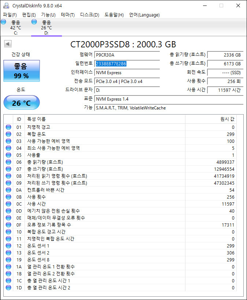Click status orb for 07 총 쓰기량 row
Viewport: 247px width, 300px height.
(8, 169)
